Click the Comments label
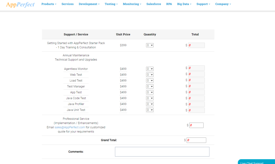 click(x=76, y=152)
